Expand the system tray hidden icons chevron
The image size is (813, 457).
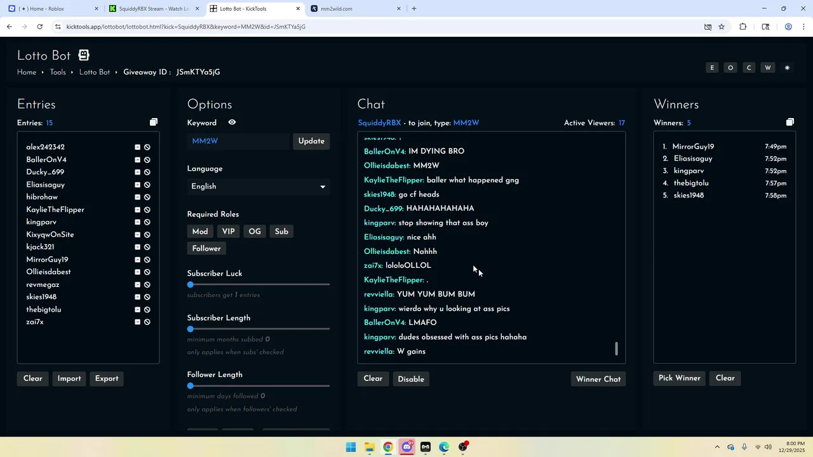pyautogui.click(x=717, y=447)
